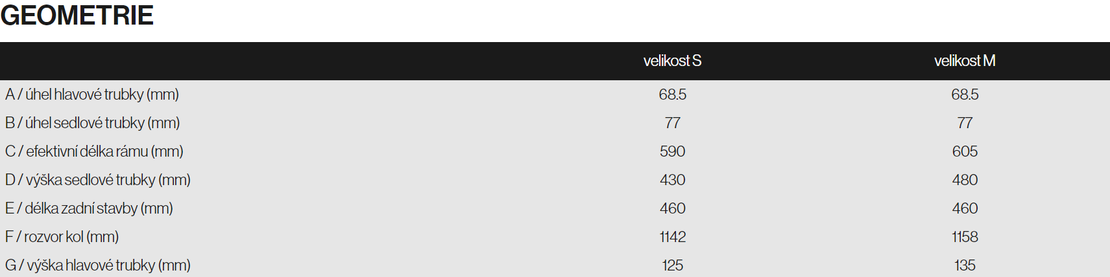Click the wheelbase value 1158
The image size is (1110, 277).
965,237
